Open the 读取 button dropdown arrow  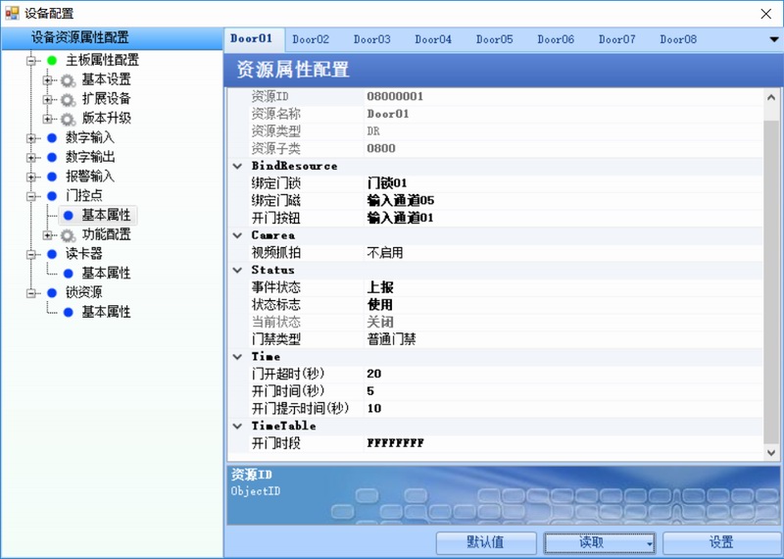pos(648,544)
